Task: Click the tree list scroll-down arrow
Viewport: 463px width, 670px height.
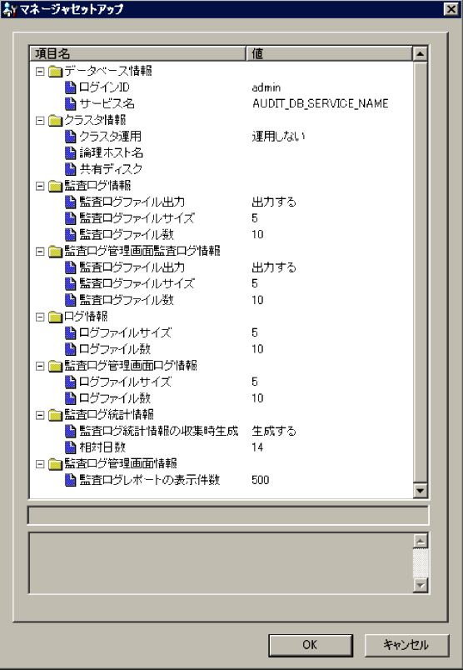Action: pyautogui.click(x=421, y=490)
